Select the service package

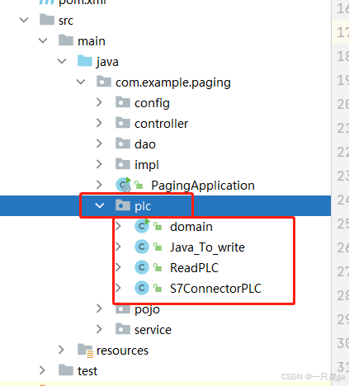[x=153, y=330]
